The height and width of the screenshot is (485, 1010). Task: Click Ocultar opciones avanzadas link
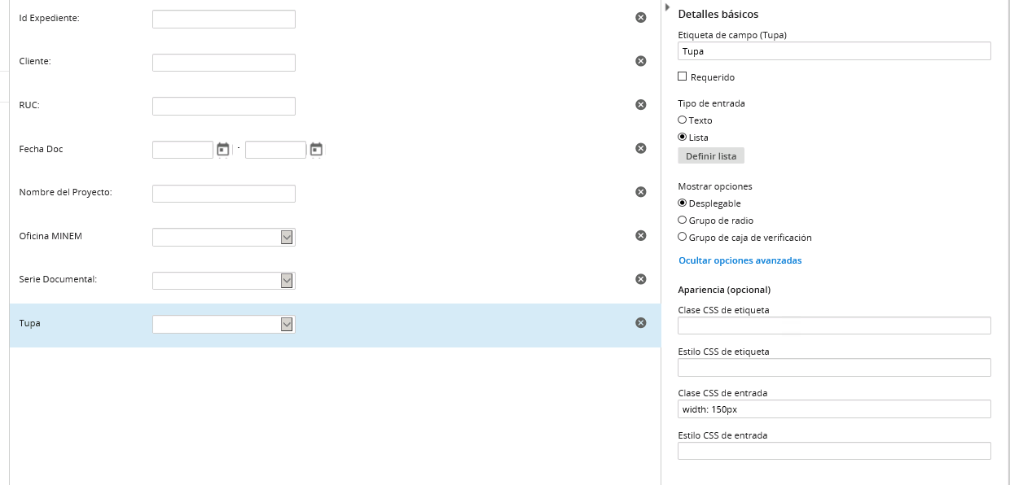click(x=740, y=260)
